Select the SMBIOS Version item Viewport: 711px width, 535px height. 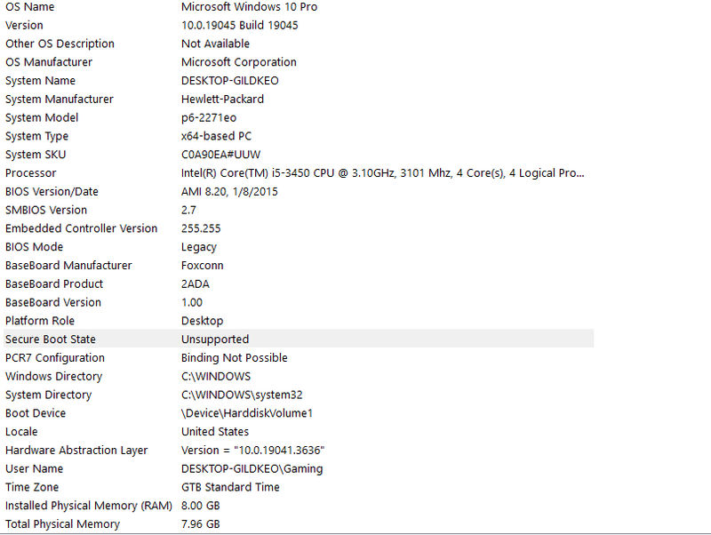click(46, 211)
